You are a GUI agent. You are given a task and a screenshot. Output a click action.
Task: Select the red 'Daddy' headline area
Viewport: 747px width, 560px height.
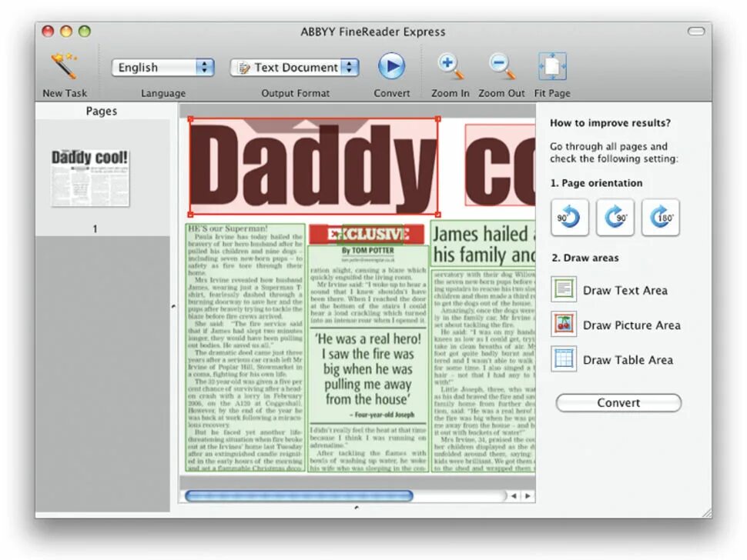coord(314,166)
